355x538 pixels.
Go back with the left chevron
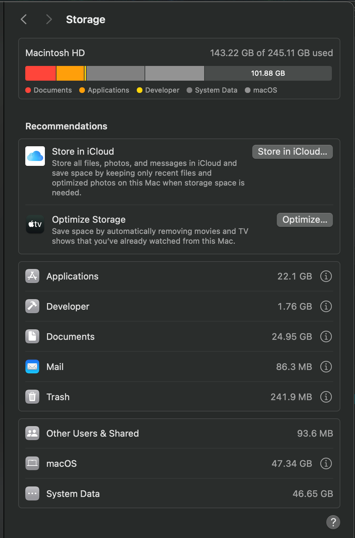pyautogui.click(x=24, y=19)
